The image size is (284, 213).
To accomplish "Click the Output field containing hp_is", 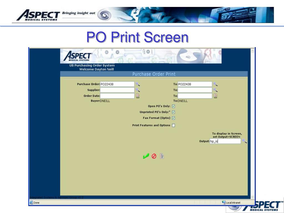I will 225,141.
